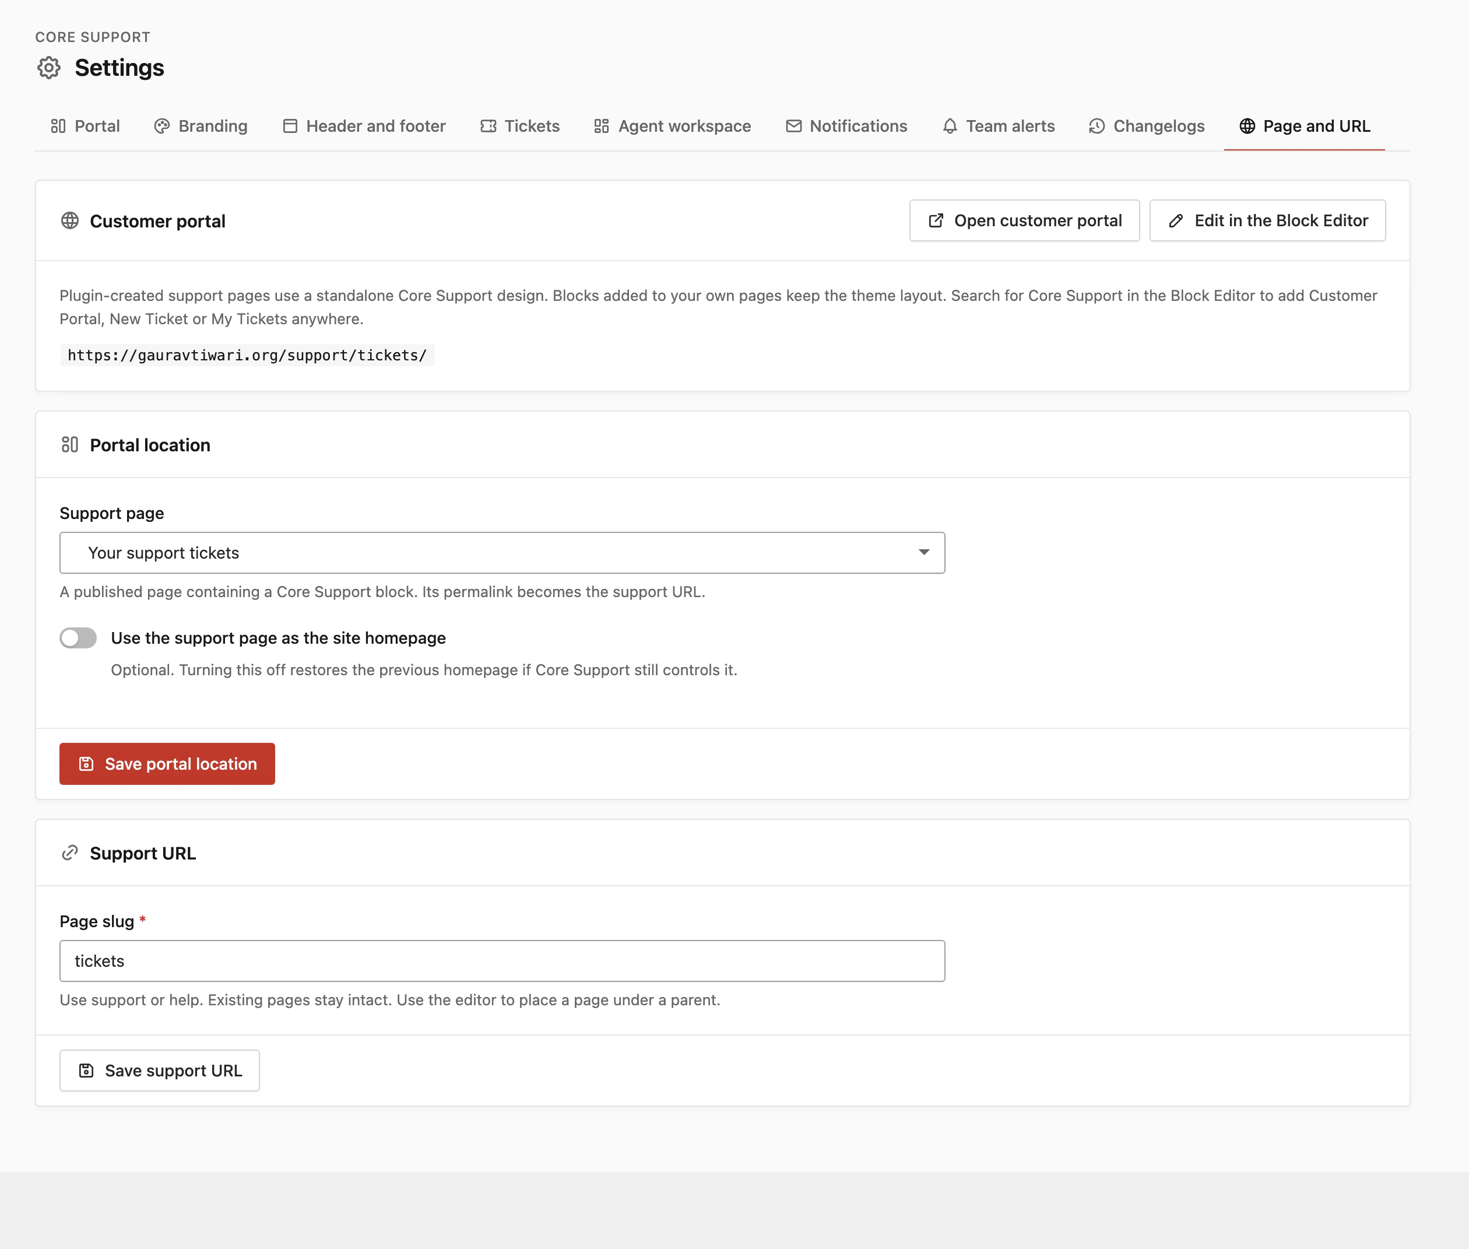Click the Changelogs history clock icon

[1097, 126]
